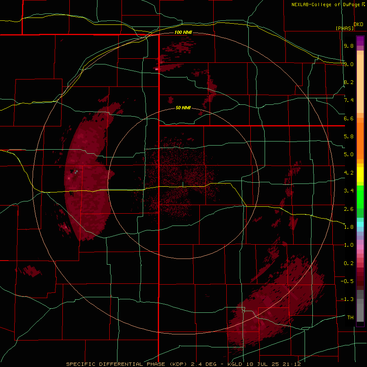The width and height of the screenshot is (367, 367).
Task: Click the 100 NMI range ring label
Action: 183,32
